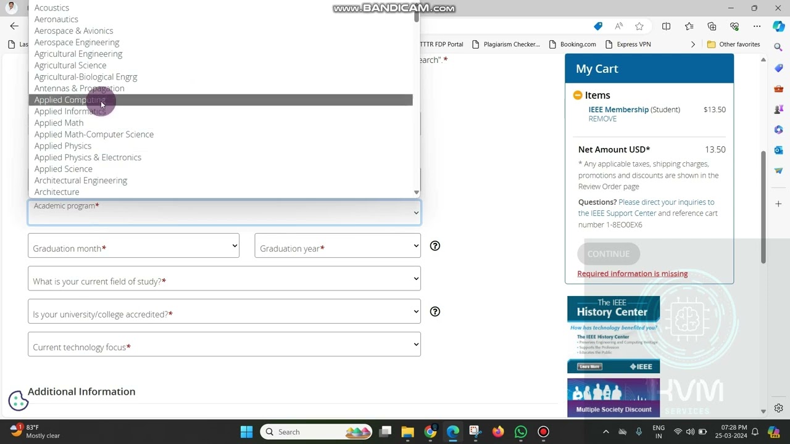This screenshot has height=444, width=790.
Task: Open the shopping price tag icon
Action: pyautogui.click(x=598, y=27)
